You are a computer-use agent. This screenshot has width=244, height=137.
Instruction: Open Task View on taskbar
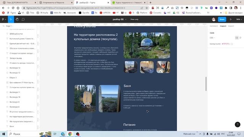55,134
